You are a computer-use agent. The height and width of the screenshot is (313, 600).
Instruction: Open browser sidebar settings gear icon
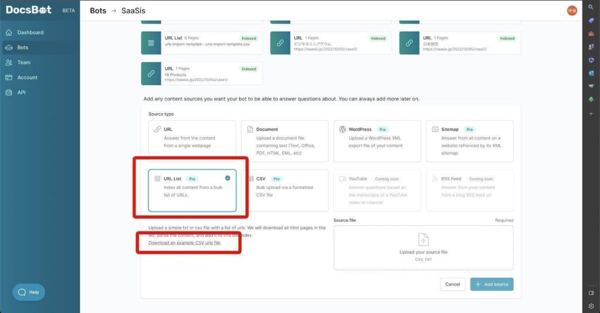(591, 306)
